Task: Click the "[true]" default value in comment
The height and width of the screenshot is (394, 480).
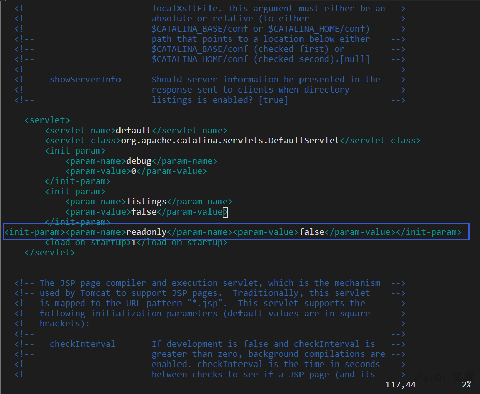Action: coord(273,100)
